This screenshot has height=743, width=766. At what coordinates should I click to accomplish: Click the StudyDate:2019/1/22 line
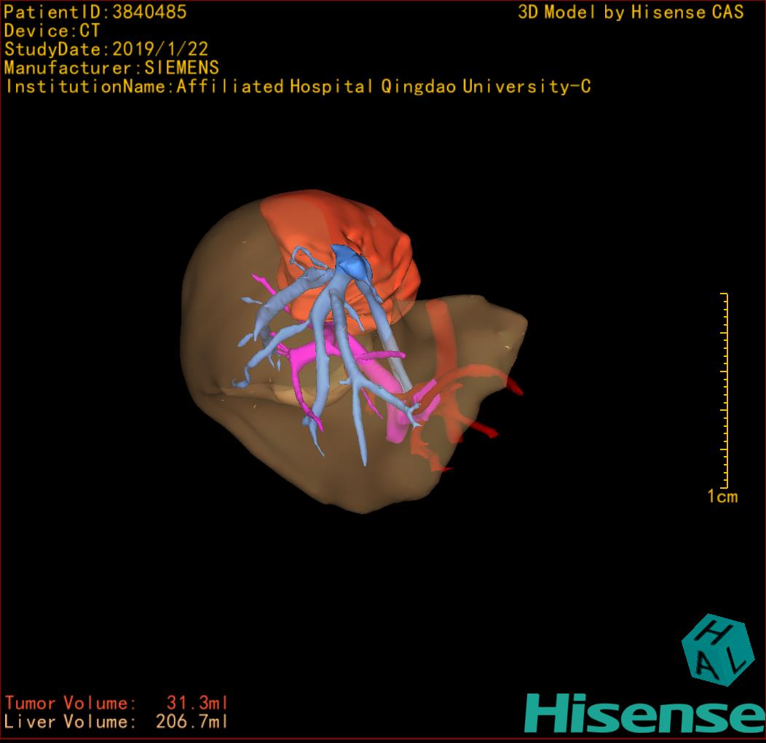[106, 50]
